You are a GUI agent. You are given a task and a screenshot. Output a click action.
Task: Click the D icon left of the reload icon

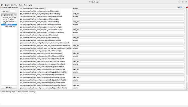178,7
